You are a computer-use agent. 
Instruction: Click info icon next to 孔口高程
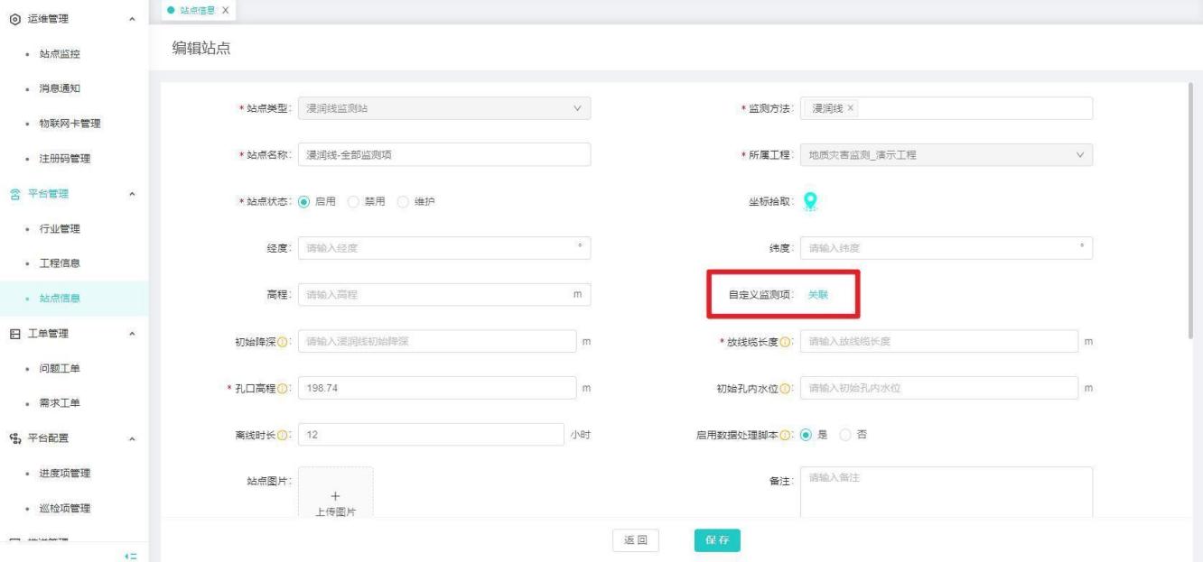pos(283,389)
